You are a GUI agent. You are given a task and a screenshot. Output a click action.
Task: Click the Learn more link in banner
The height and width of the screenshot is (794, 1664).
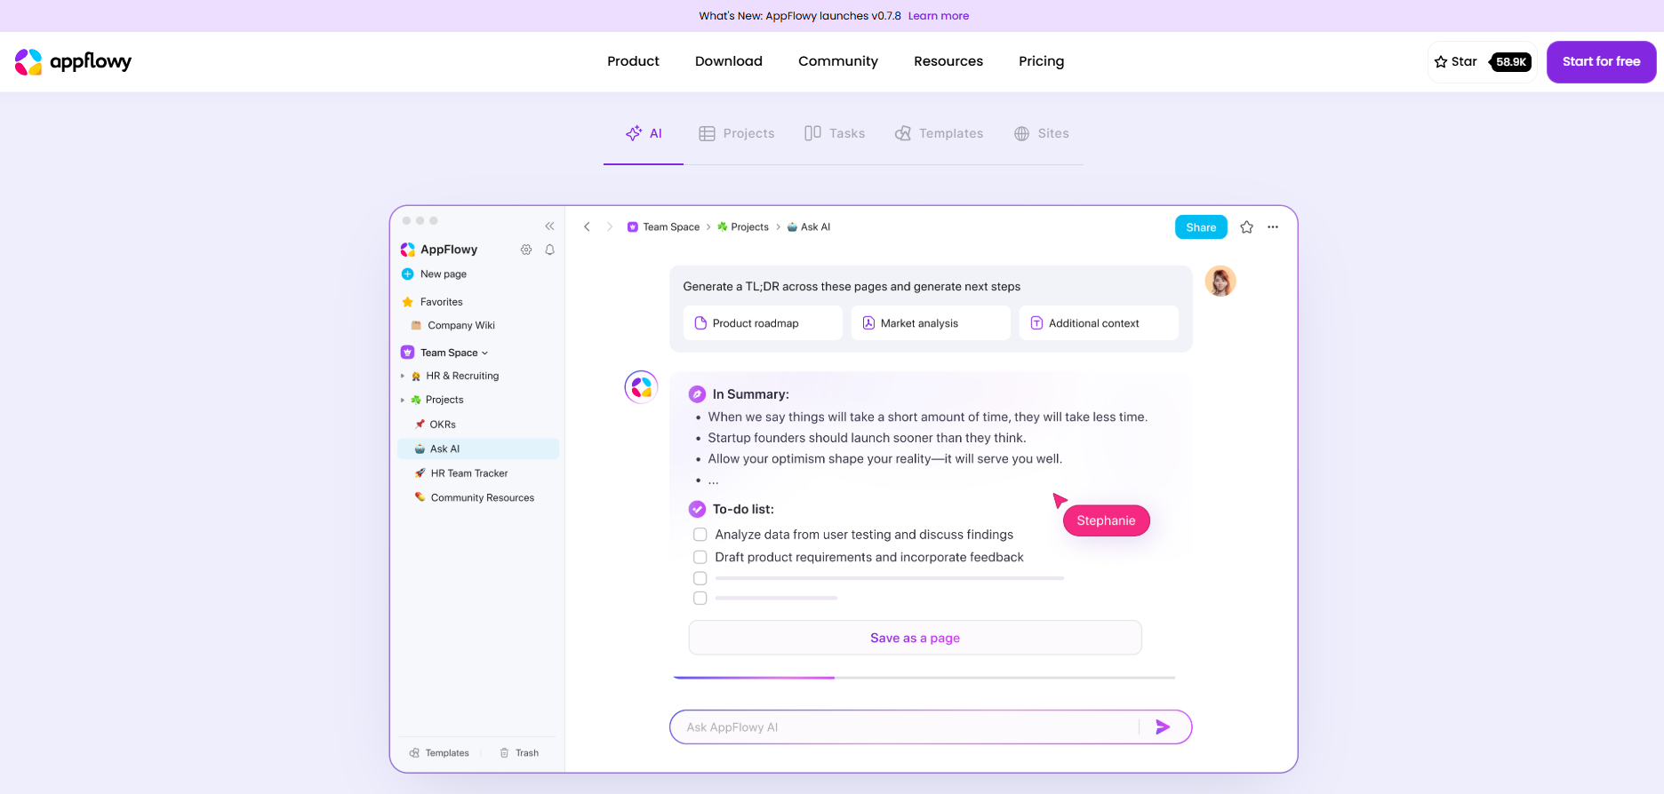[939, 16]
